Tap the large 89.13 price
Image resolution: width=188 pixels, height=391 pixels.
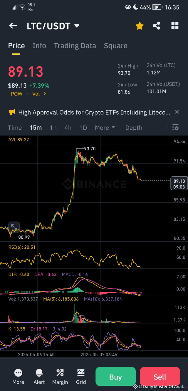[x=26, y=72]
